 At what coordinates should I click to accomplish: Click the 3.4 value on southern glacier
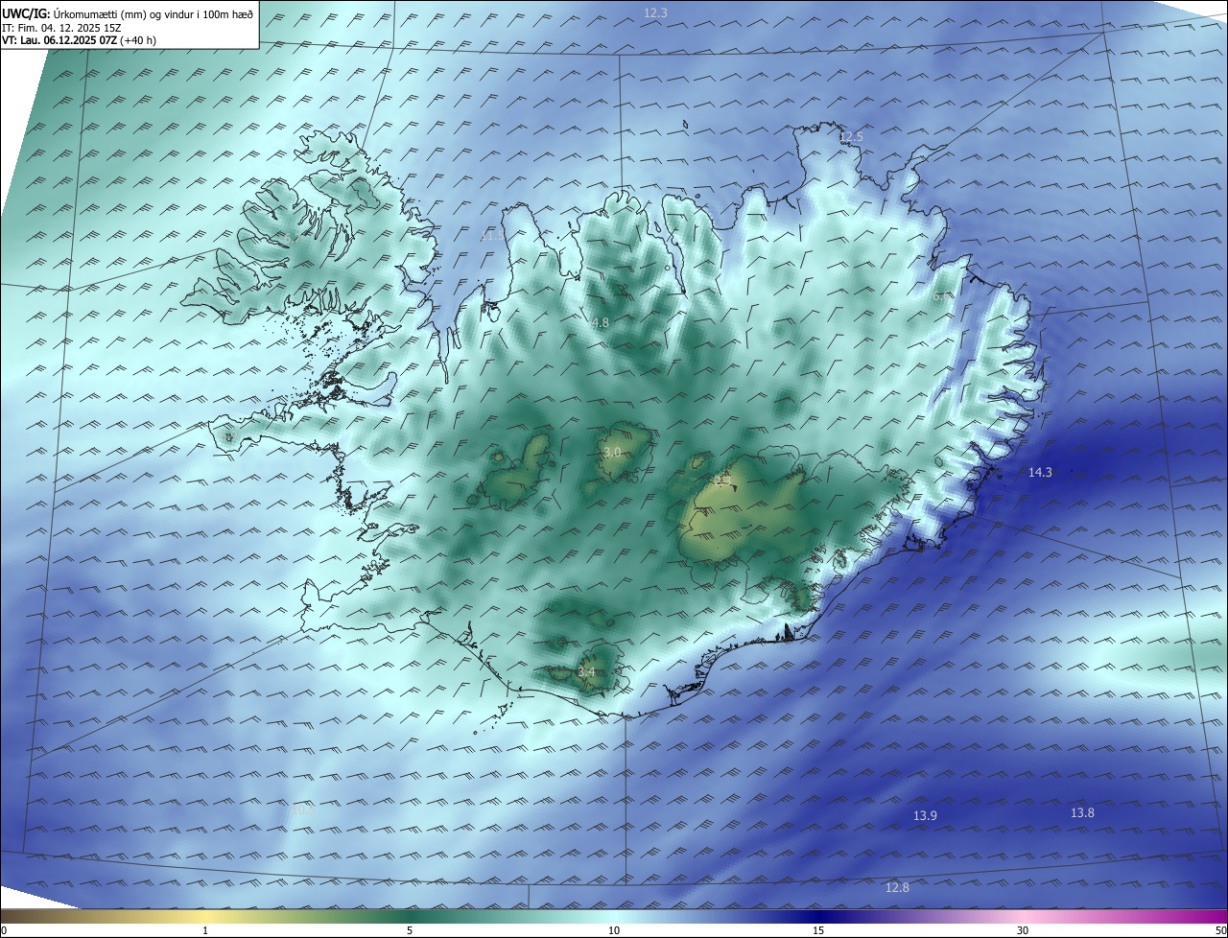tap(585, 672)
